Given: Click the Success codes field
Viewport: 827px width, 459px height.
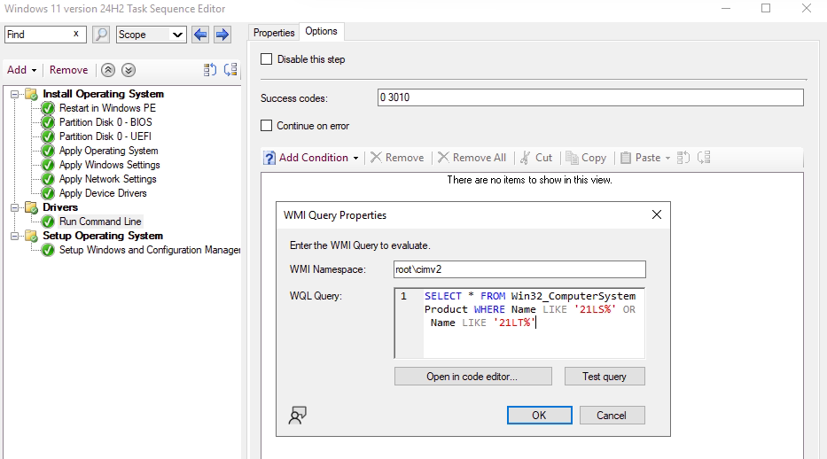Looking at the screenshot, I should coord(590,97).
